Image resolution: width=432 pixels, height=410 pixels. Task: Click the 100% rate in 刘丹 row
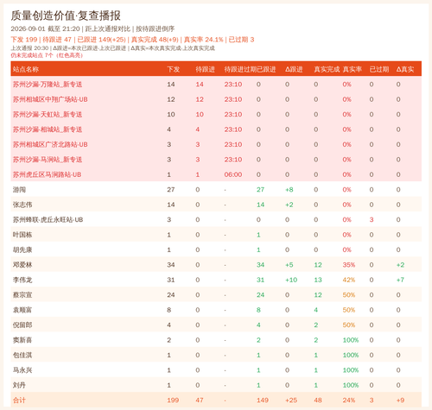351,385
